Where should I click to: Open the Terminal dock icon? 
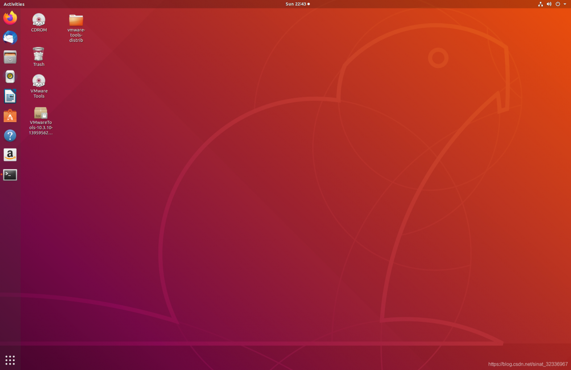click(x=10, y=175)
